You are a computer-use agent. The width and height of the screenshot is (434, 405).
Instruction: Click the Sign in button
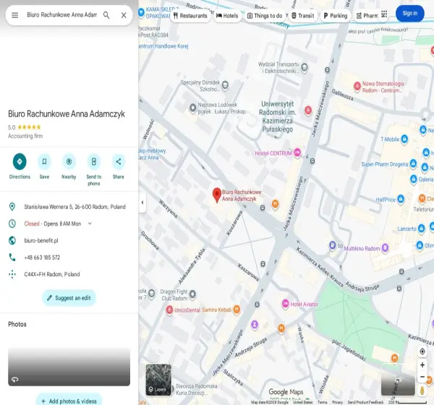[x=410, y=13]
